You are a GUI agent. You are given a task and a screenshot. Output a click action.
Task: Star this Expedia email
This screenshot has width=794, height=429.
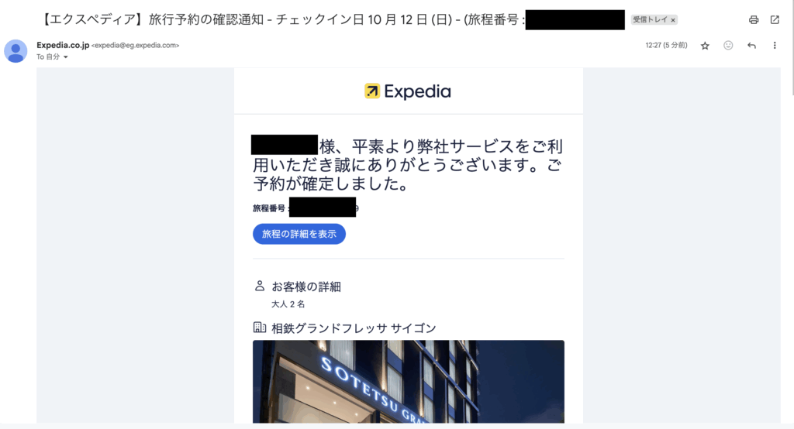click(705, 46)
